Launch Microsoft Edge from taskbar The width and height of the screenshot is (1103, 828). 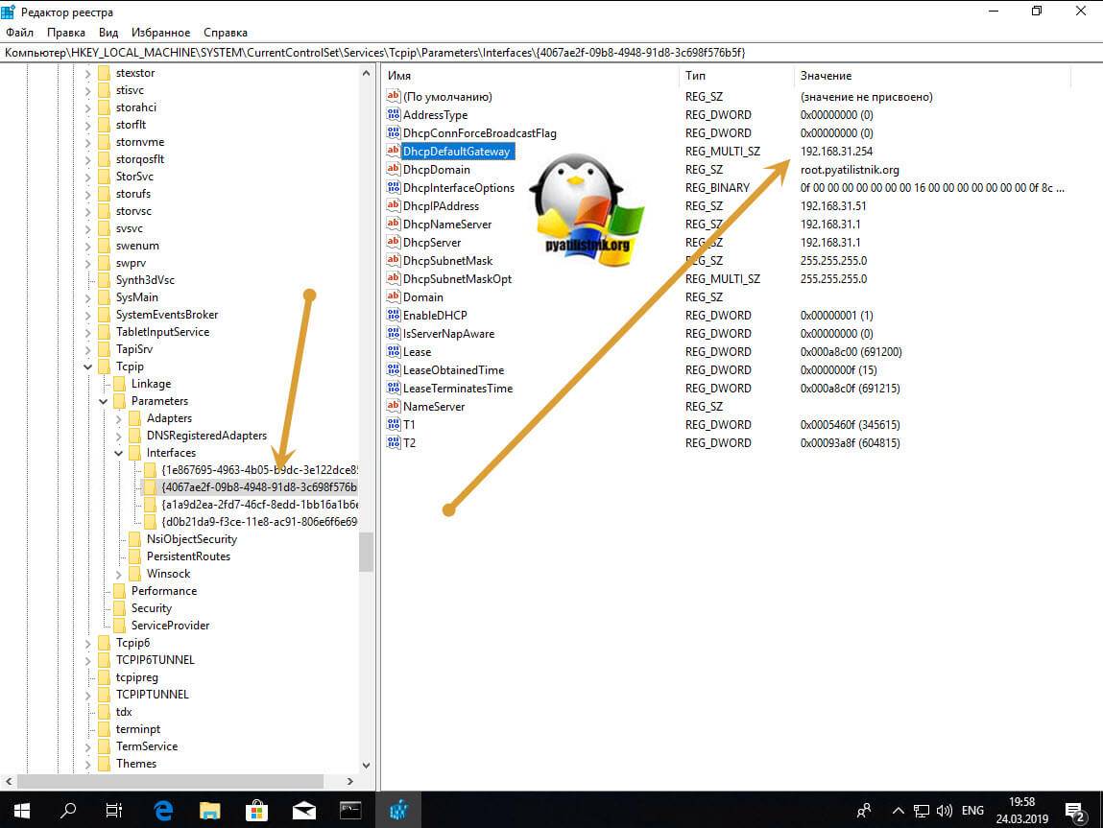click(x=163, y=811)
